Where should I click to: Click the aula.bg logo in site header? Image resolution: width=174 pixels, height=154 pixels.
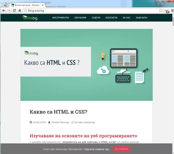[x=30, y=18]
